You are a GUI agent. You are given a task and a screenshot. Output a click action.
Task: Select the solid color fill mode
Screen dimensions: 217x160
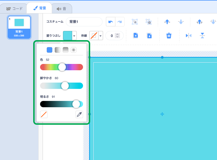coord(50,50)
